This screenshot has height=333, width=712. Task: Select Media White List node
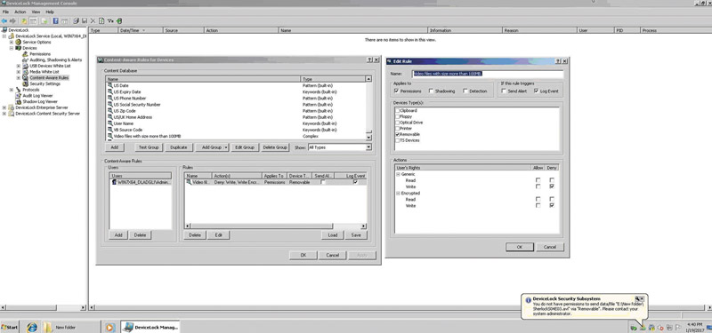click(44, 72)
